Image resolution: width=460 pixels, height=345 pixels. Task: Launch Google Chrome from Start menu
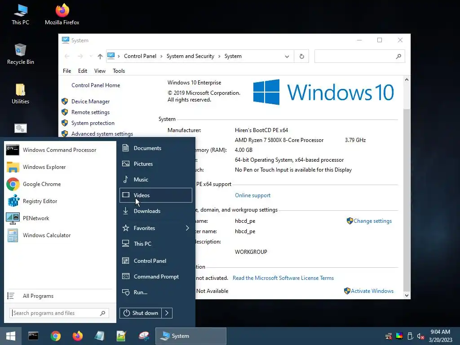60,184
